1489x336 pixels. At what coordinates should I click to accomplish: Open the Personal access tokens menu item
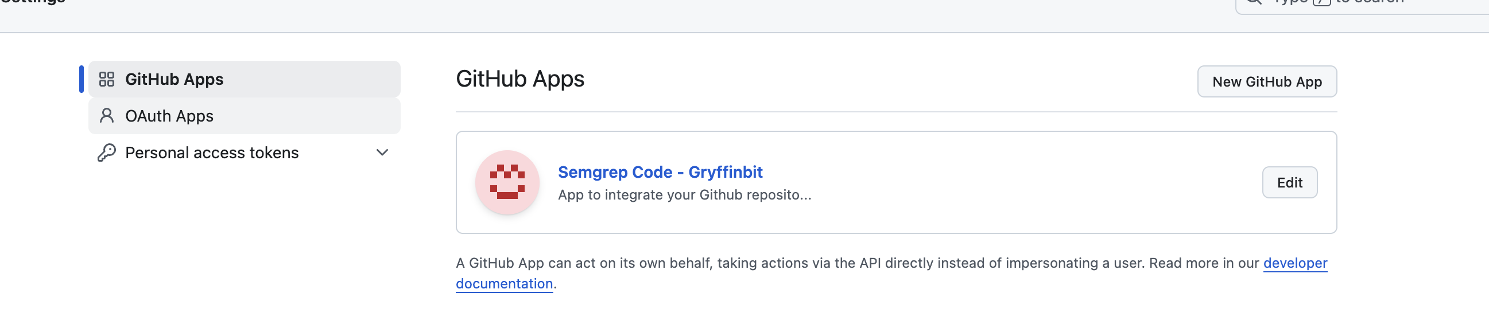245,153
